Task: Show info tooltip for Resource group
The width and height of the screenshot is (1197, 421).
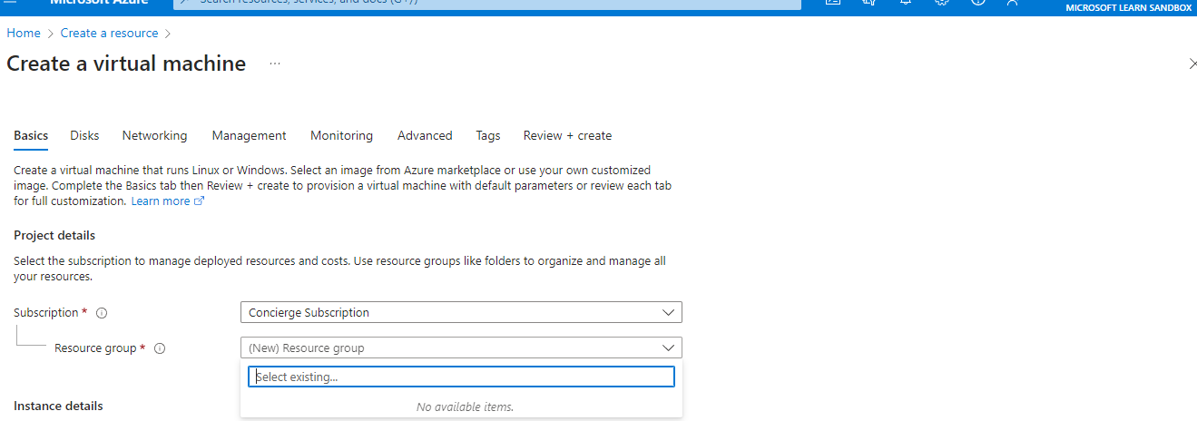Action: click(x=160, y=348)
